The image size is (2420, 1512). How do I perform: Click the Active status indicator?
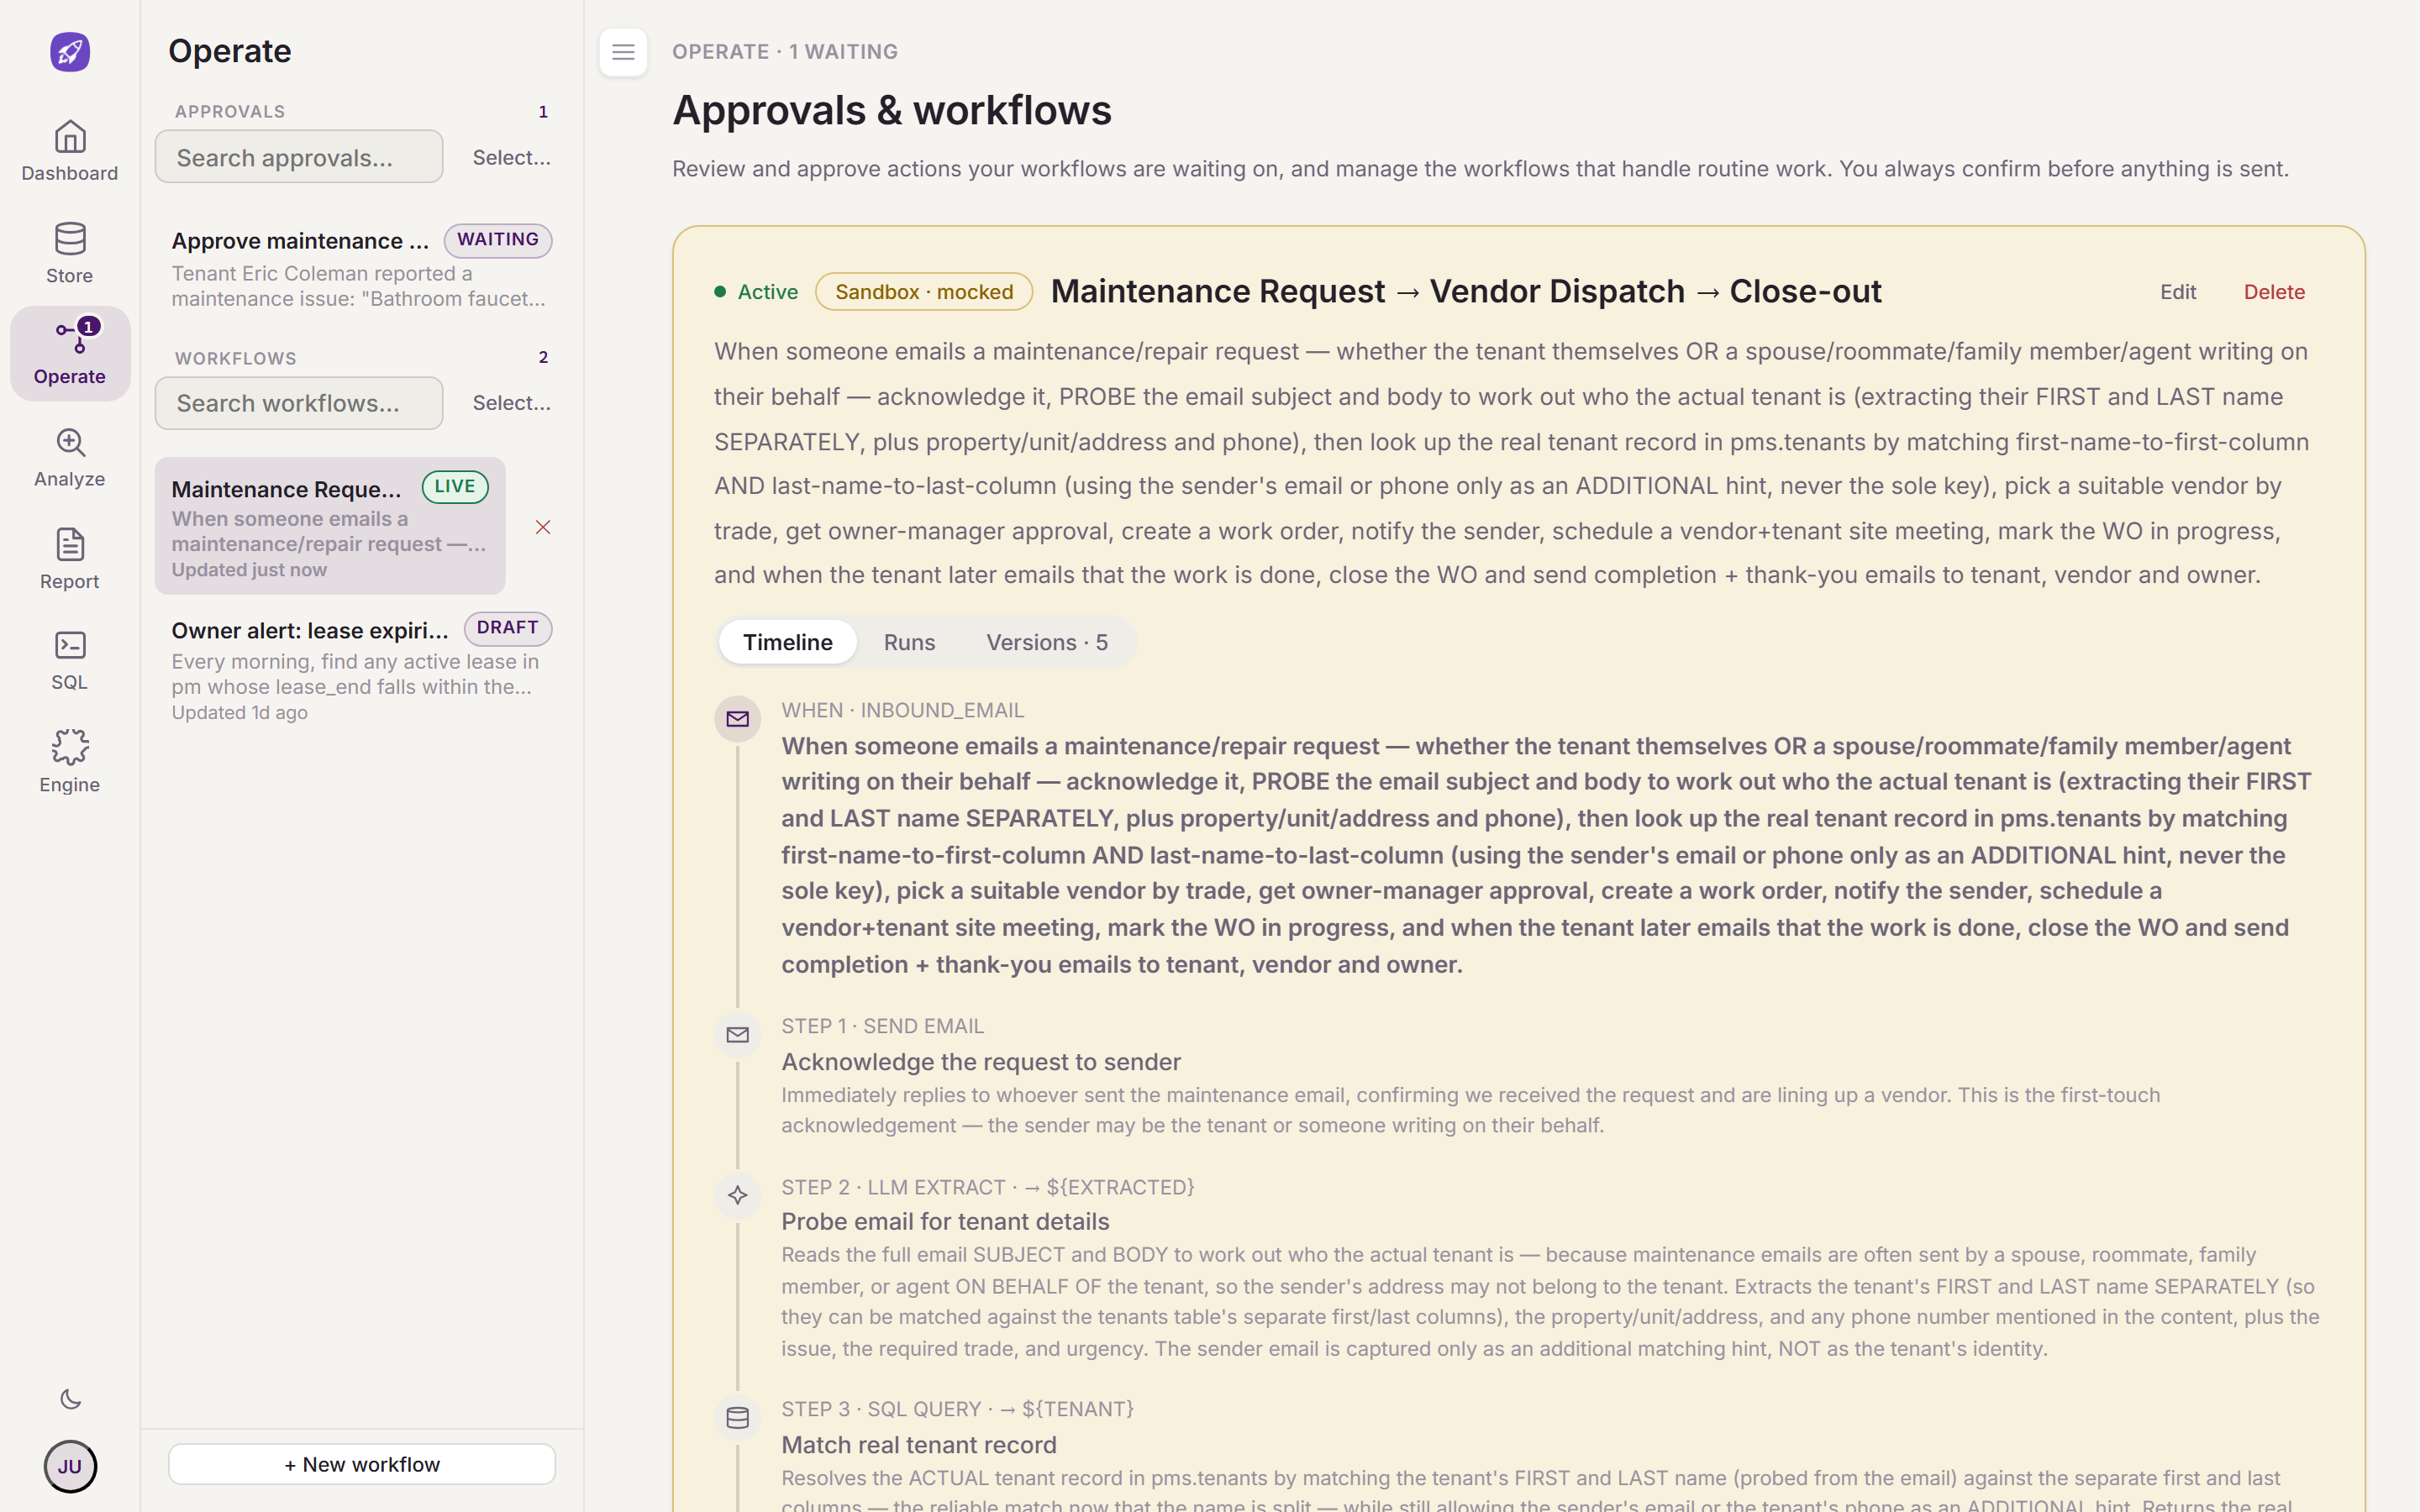[x=756, y=292]
